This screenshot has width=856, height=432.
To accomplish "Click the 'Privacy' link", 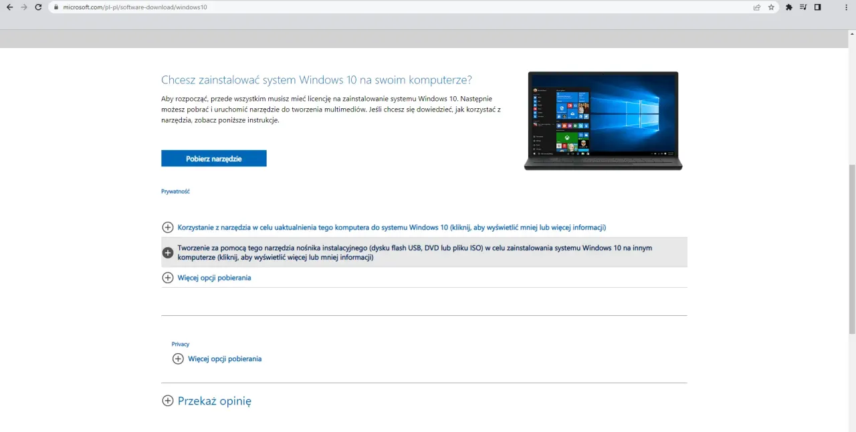I will click(x=180, y=344).
